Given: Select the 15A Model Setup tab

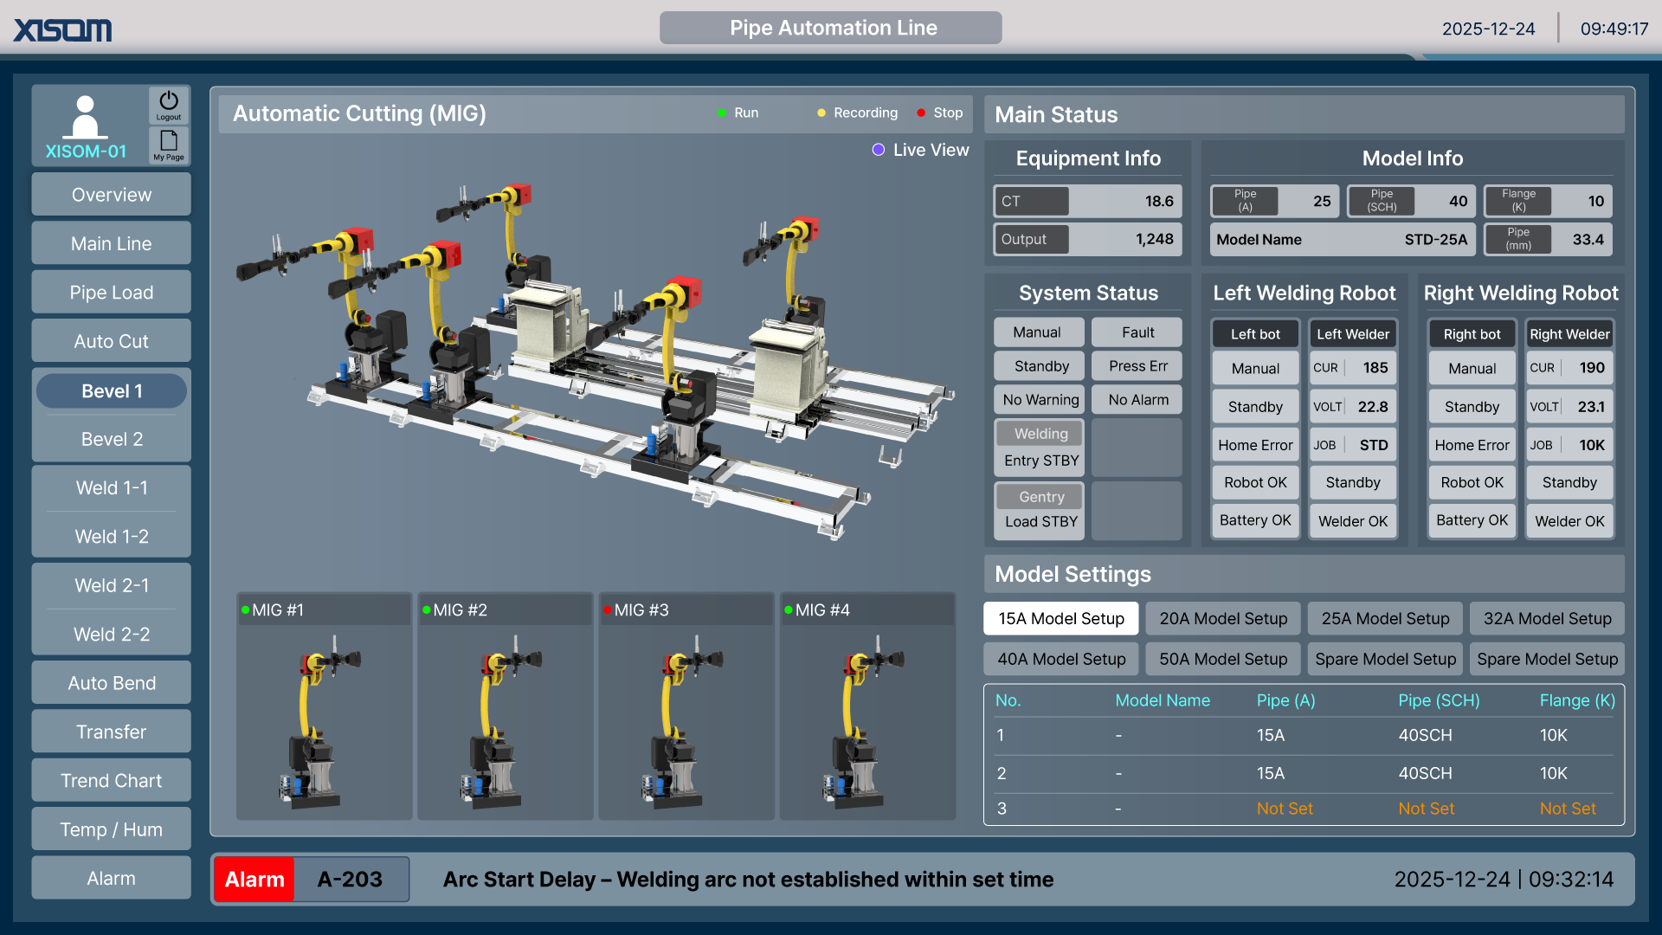Looking at the screenshot, I should click(x=1061, y=619).
